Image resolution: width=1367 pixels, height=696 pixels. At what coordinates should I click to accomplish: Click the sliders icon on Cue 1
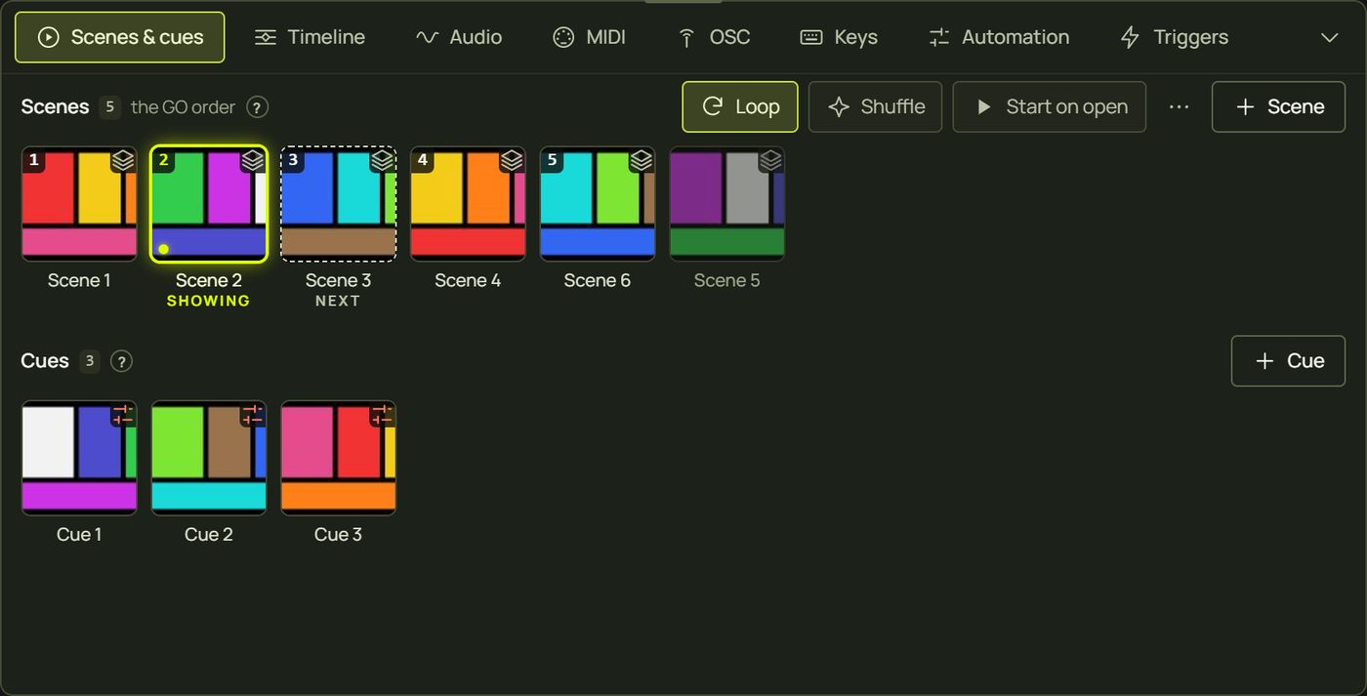point(123,414)
